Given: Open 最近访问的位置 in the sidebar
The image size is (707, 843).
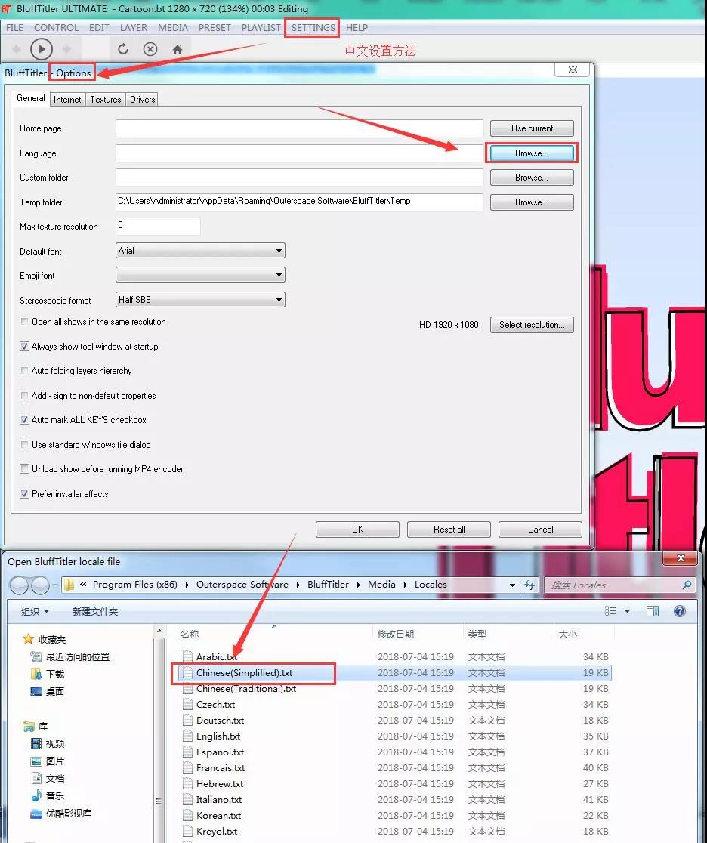Looking at the screenshot, I should pyautogui.click(x=77, y=656).
